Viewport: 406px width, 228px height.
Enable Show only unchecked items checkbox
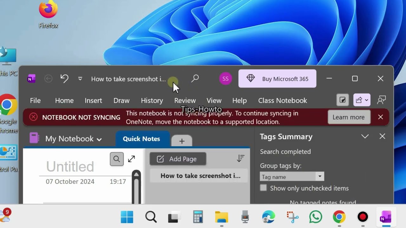(x=263, y=188)
